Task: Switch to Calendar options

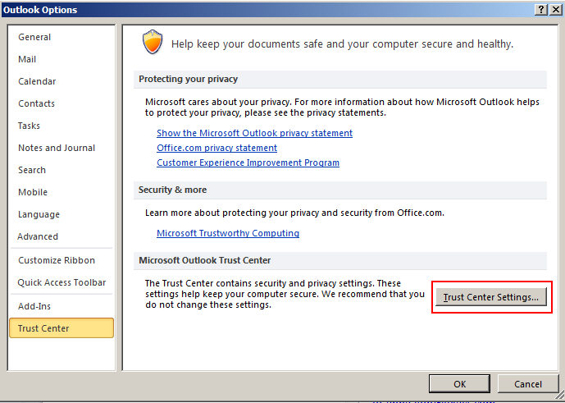Action: 37,81
